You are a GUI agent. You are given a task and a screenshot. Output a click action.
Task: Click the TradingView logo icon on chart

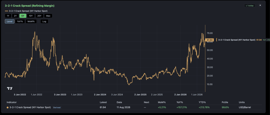10,88
